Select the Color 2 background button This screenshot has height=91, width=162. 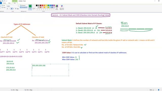pos(34,7)
